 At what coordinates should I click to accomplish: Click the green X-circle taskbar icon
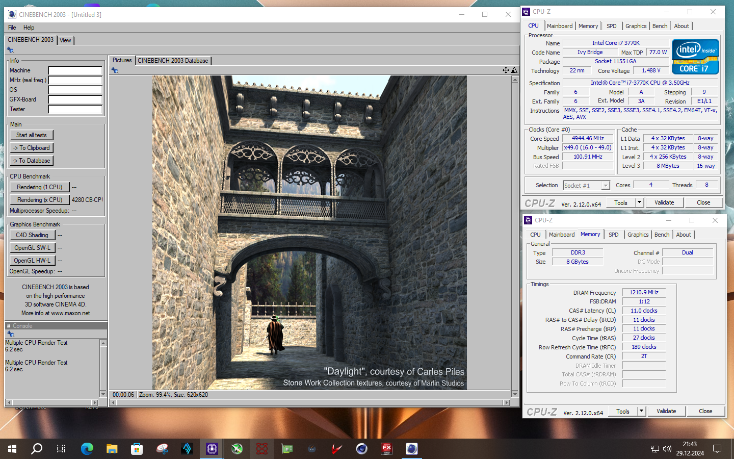[237, 449]
